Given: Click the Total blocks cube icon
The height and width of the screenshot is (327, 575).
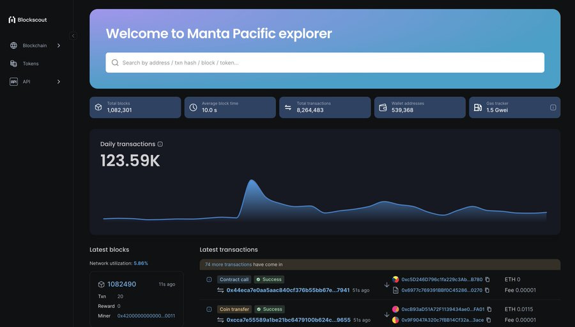Looking at the screenshot, I should point(98,107).
